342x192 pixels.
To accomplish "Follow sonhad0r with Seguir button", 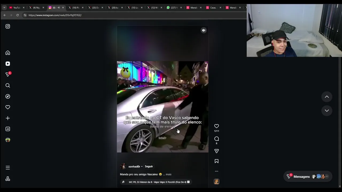I will click(x=149, y=166).
